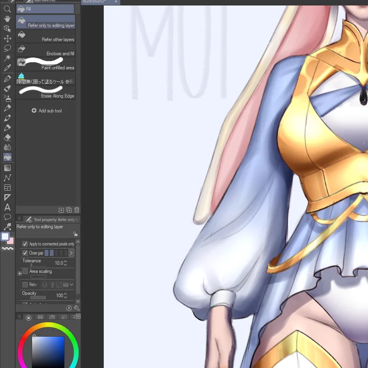Choose the Japanese-named fill sub tool
Viewport: 368px width, 368px height.
[x=46, y=78]
